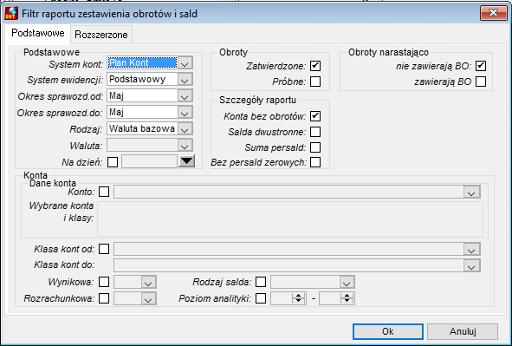
Task: Select the Podstawowe tab
Action: 38,33
